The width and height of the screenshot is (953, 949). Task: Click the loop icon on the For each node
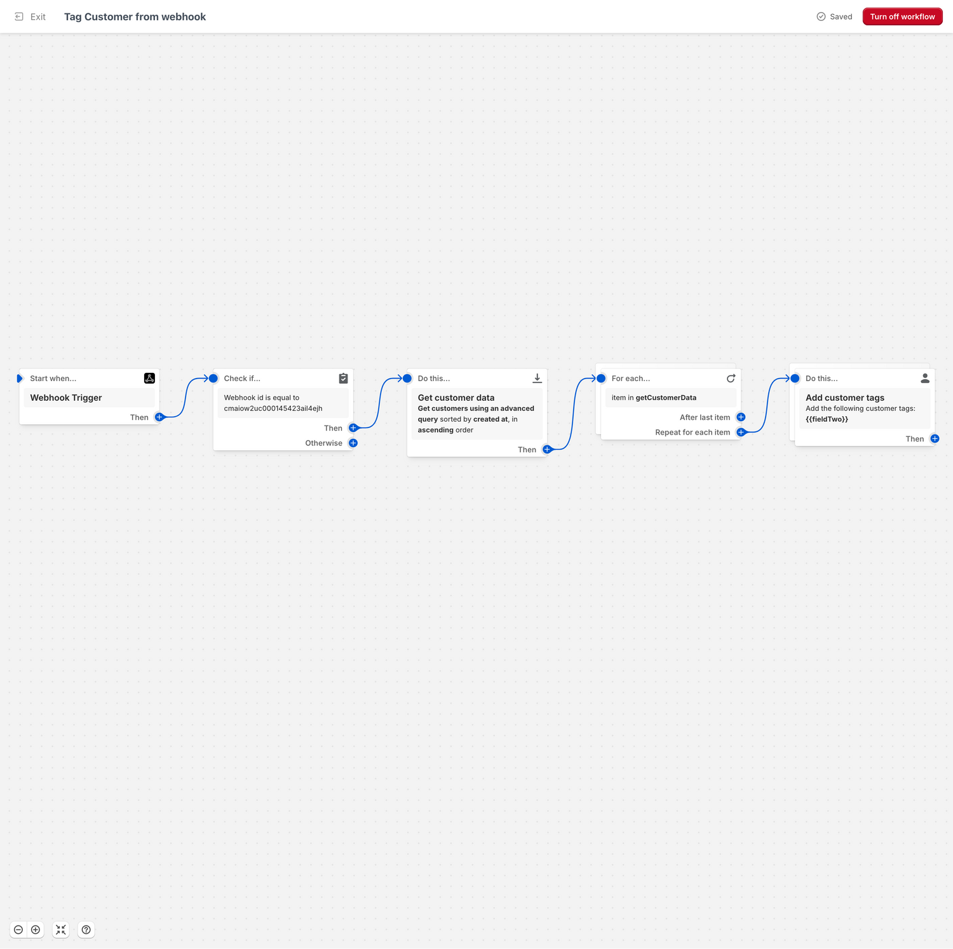pos(731,377)
